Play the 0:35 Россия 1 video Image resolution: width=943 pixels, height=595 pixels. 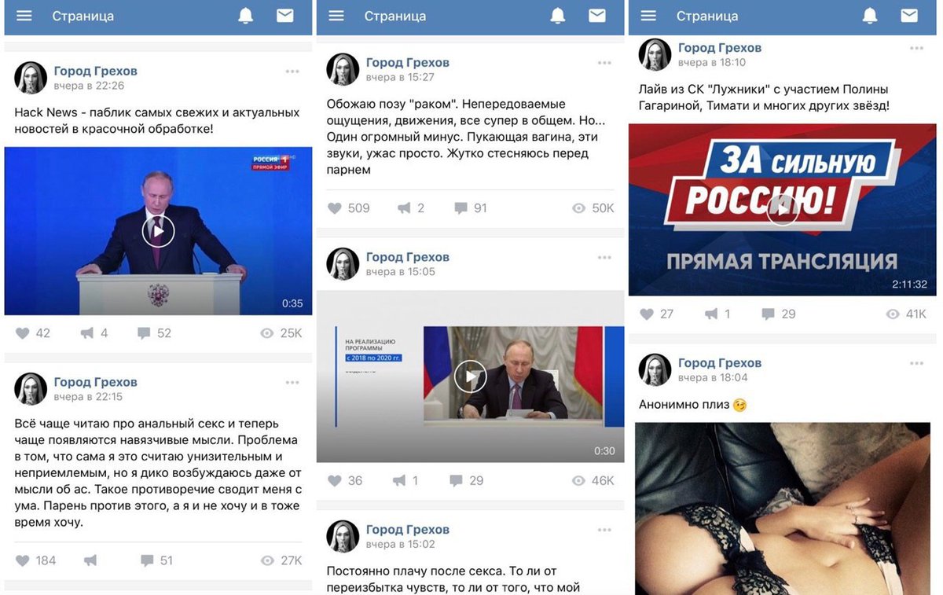158,231
